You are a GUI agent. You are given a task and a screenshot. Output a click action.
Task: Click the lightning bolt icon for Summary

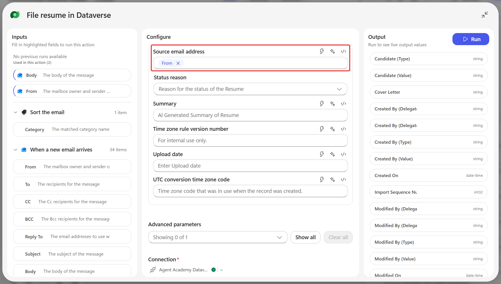(x=322, y=104)
